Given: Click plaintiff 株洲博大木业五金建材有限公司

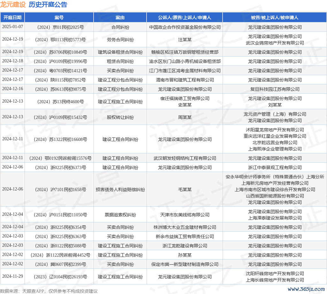Looking at the screenshot, I should pyautogui.click(x=185, y=227).
